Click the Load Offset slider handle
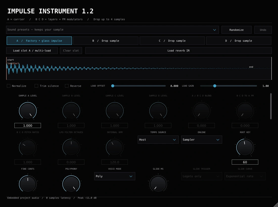 pos(112,86)
